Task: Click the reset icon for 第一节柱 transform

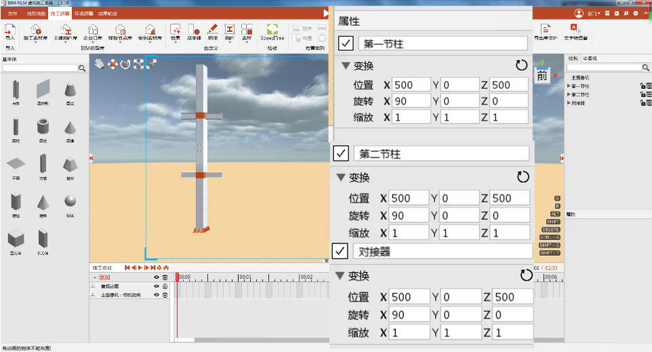Action: pyautogui.click(x=521, y=65)
